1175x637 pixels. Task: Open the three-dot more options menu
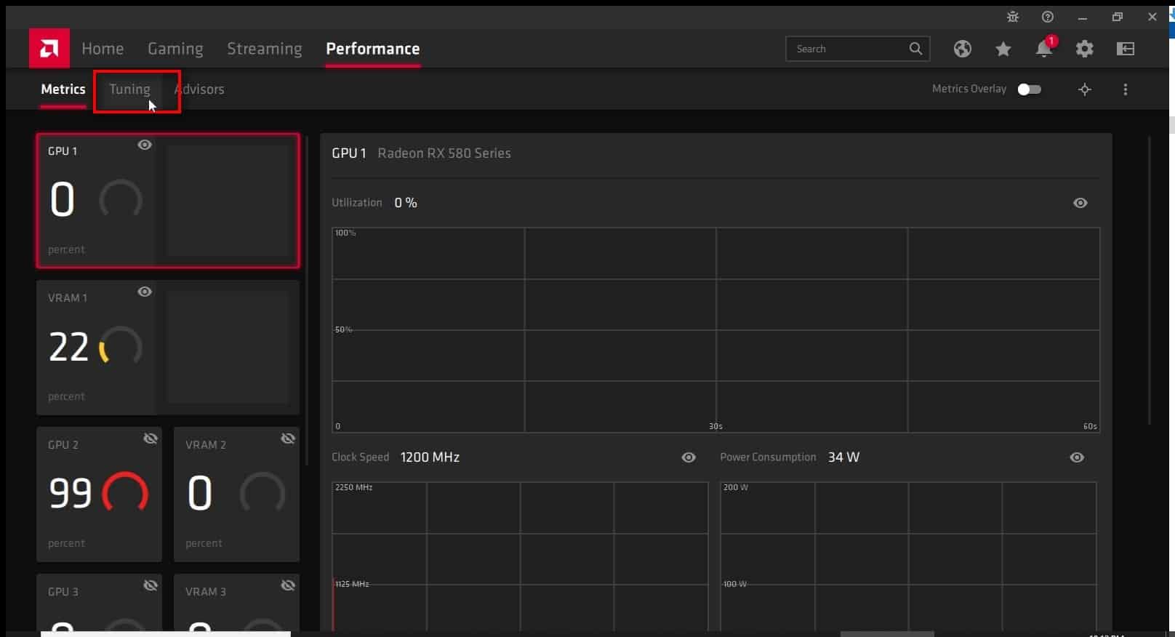coord(1126,89)
